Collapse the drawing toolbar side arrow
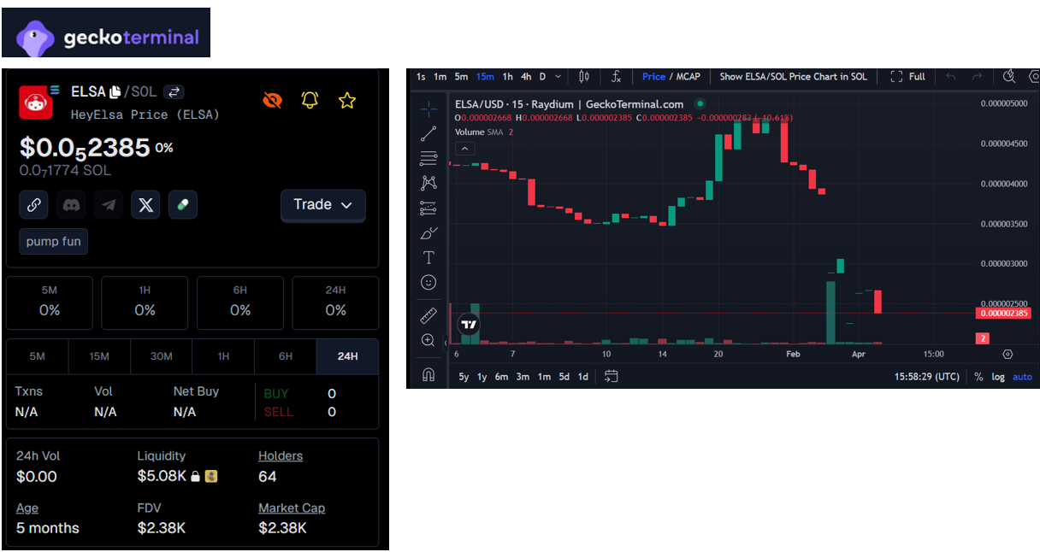 click(445, 343)
